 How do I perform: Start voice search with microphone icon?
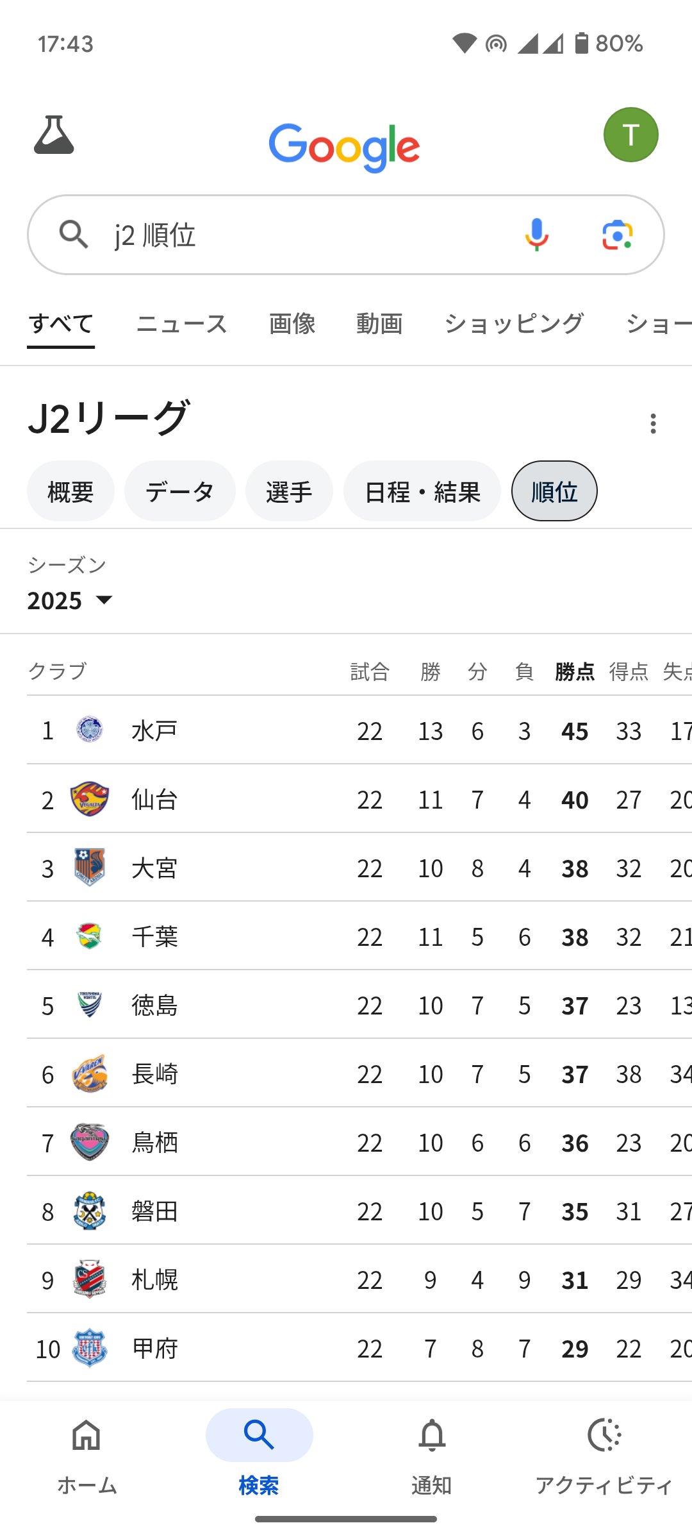(x=536, y=235)
